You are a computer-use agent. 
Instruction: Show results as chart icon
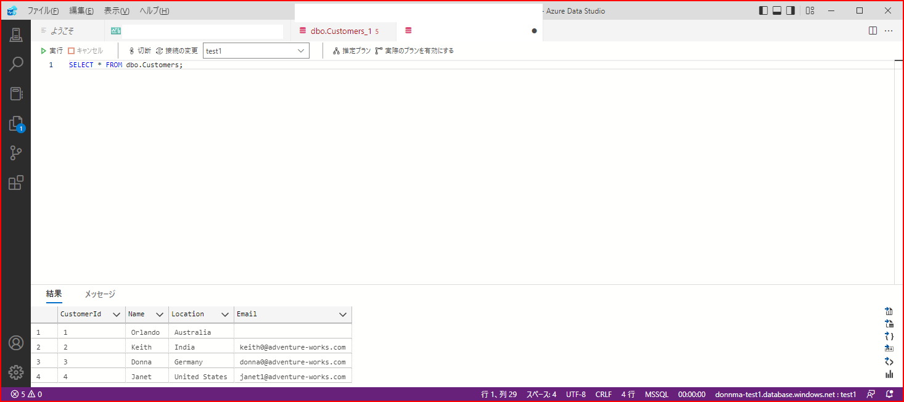pyautogui.click(x=889, y=374)
